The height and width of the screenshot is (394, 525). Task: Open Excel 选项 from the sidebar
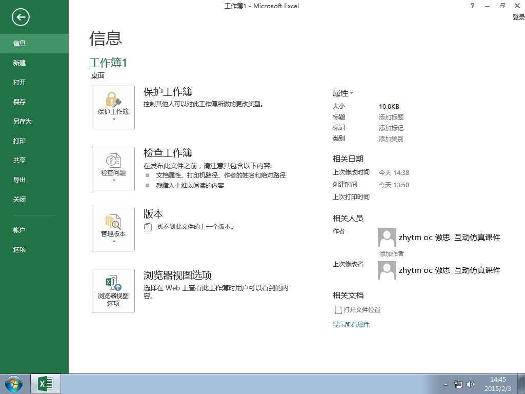[x=34, y=250]
